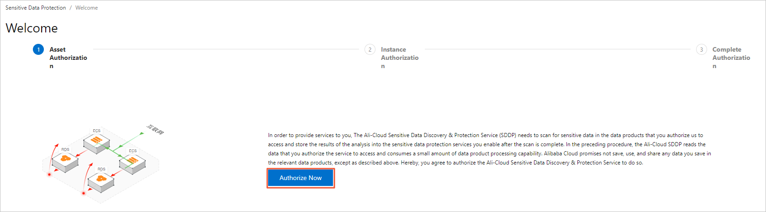Click the bottom RDS database icon

101,180
